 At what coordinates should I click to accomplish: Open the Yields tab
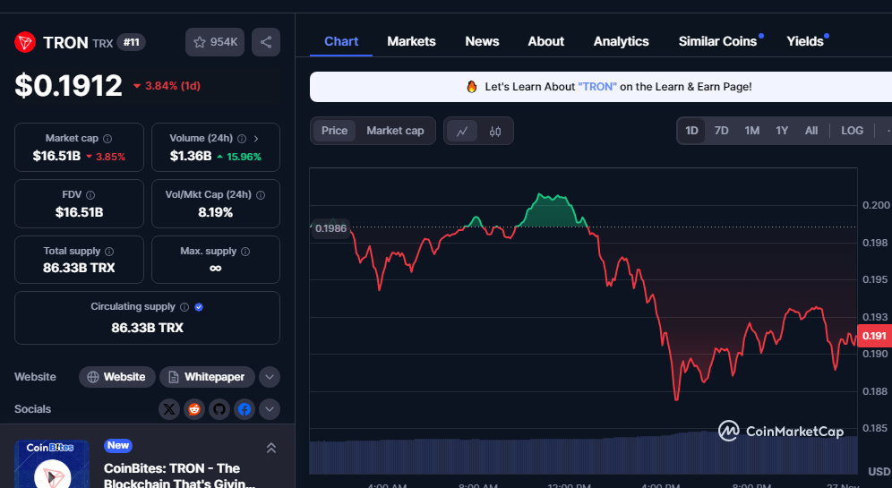point(805,41)
